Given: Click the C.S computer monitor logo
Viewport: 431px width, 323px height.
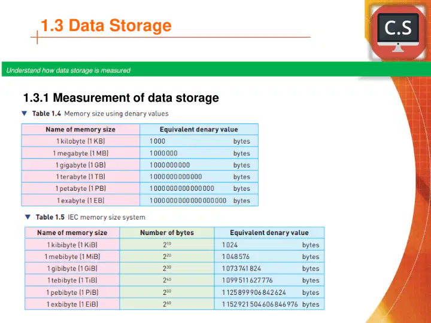Looking at the screenshot, I should (397, 32).
